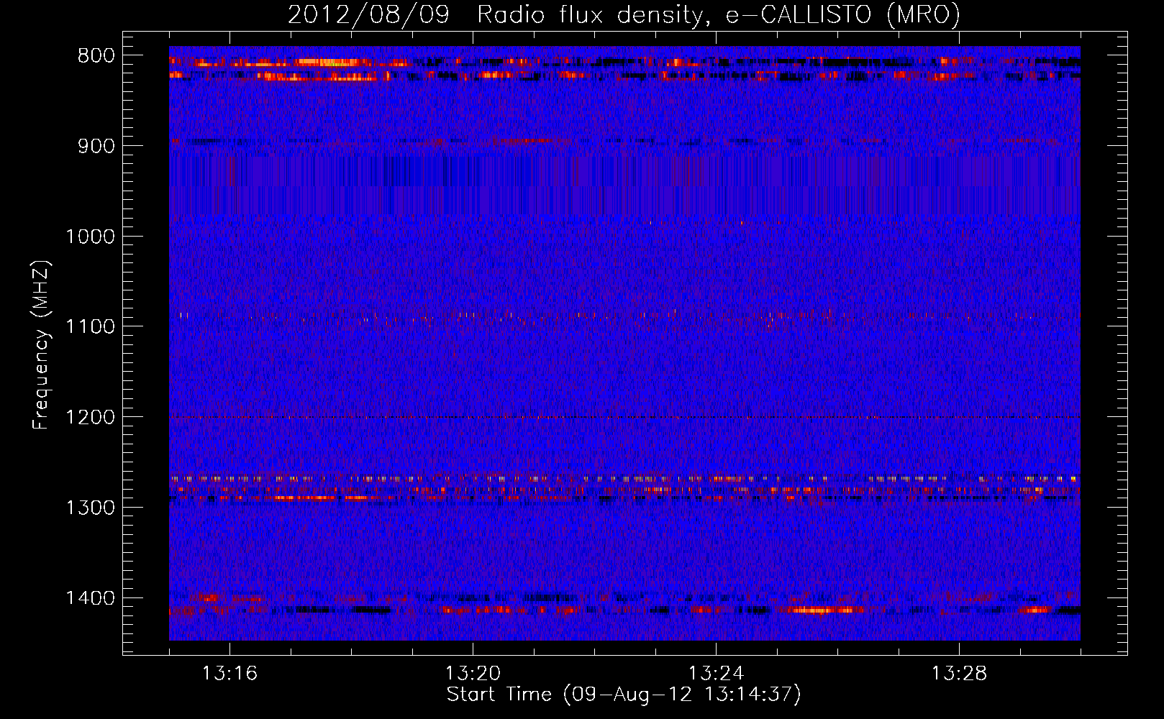This screenshot has height=719, width=1164.
Task: Select the 1000 frequency axis label
Action: [91, 237]
